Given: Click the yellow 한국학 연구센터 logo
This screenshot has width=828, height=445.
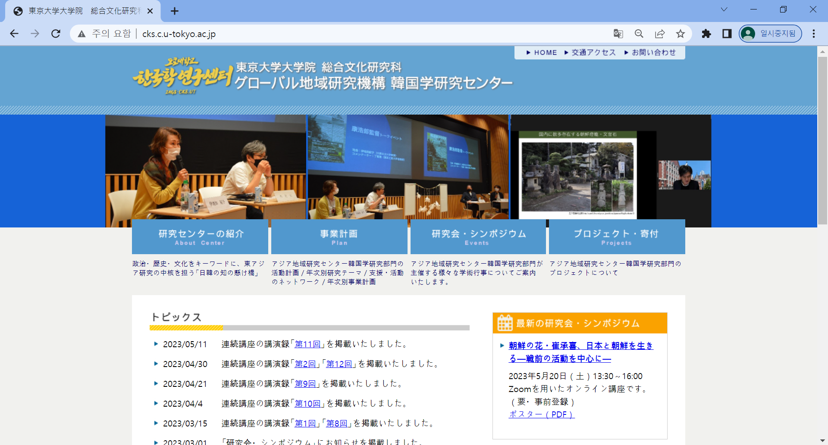Looking at the screenshot, I should click(183, 76).
